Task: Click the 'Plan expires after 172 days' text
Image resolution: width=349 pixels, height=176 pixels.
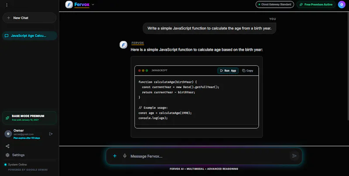Action: [27, 138]
